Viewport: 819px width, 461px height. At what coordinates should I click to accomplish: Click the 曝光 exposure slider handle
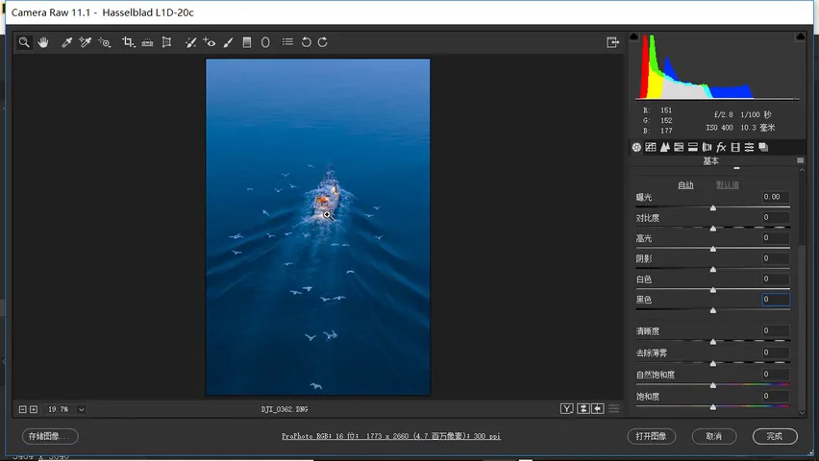[x=713, y=207]
